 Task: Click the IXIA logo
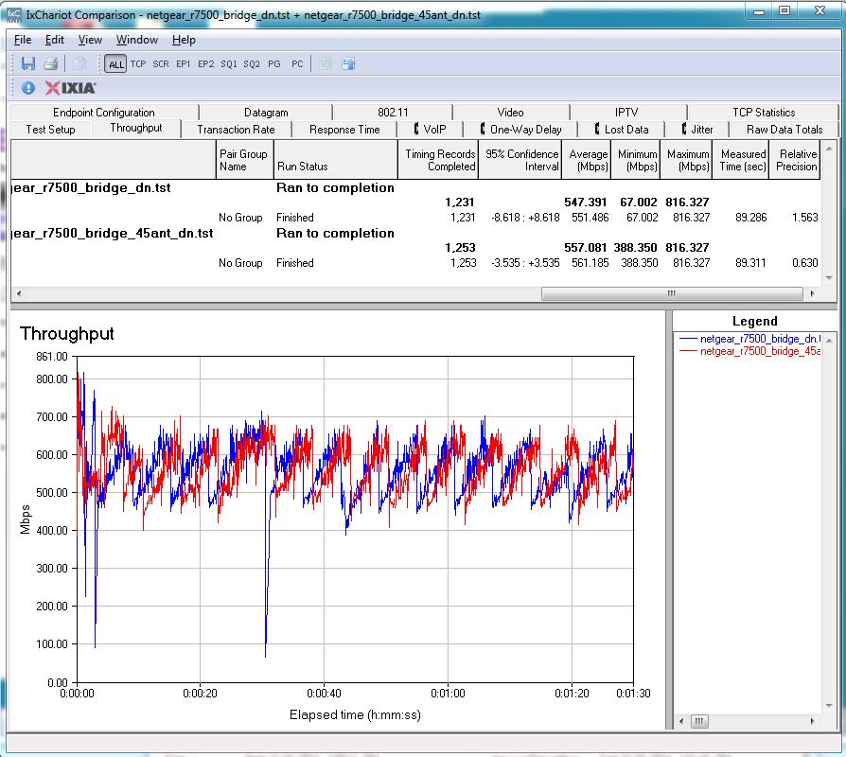71,88
